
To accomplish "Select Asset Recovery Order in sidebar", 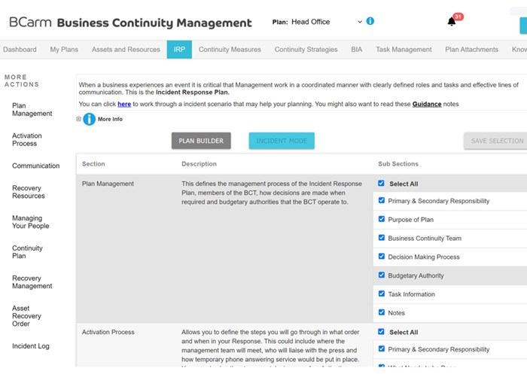I will coord(26,316).
